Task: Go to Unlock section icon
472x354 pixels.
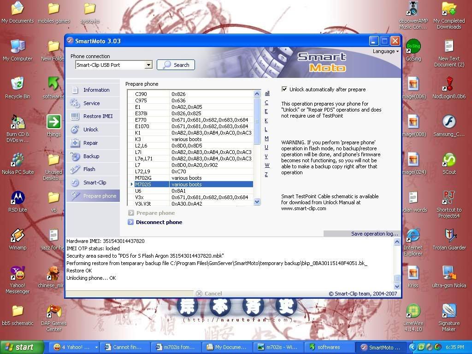Action: 75,130
